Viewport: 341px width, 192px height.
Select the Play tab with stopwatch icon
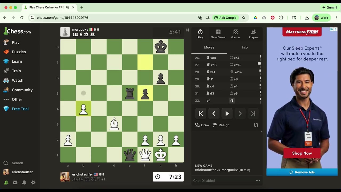click(x=200, y=34)
